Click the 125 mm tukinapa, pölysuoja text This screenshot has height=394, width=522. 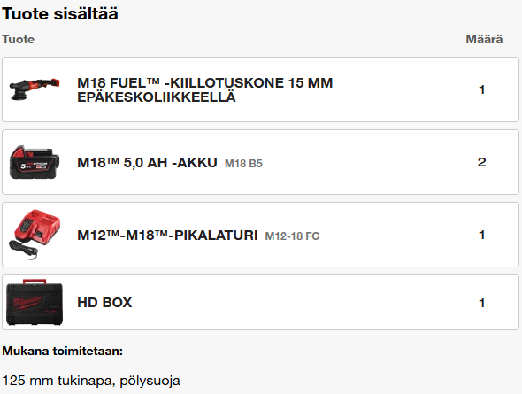coord(91,381)
